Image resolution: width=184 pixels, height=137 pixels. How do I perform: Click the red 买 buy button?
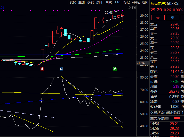(x=158, y=18)
